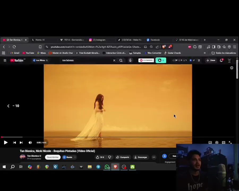Like the video with 30 K likes
Image resolution: width=239 pixels, height=191 pixels.
coord(100,157)
